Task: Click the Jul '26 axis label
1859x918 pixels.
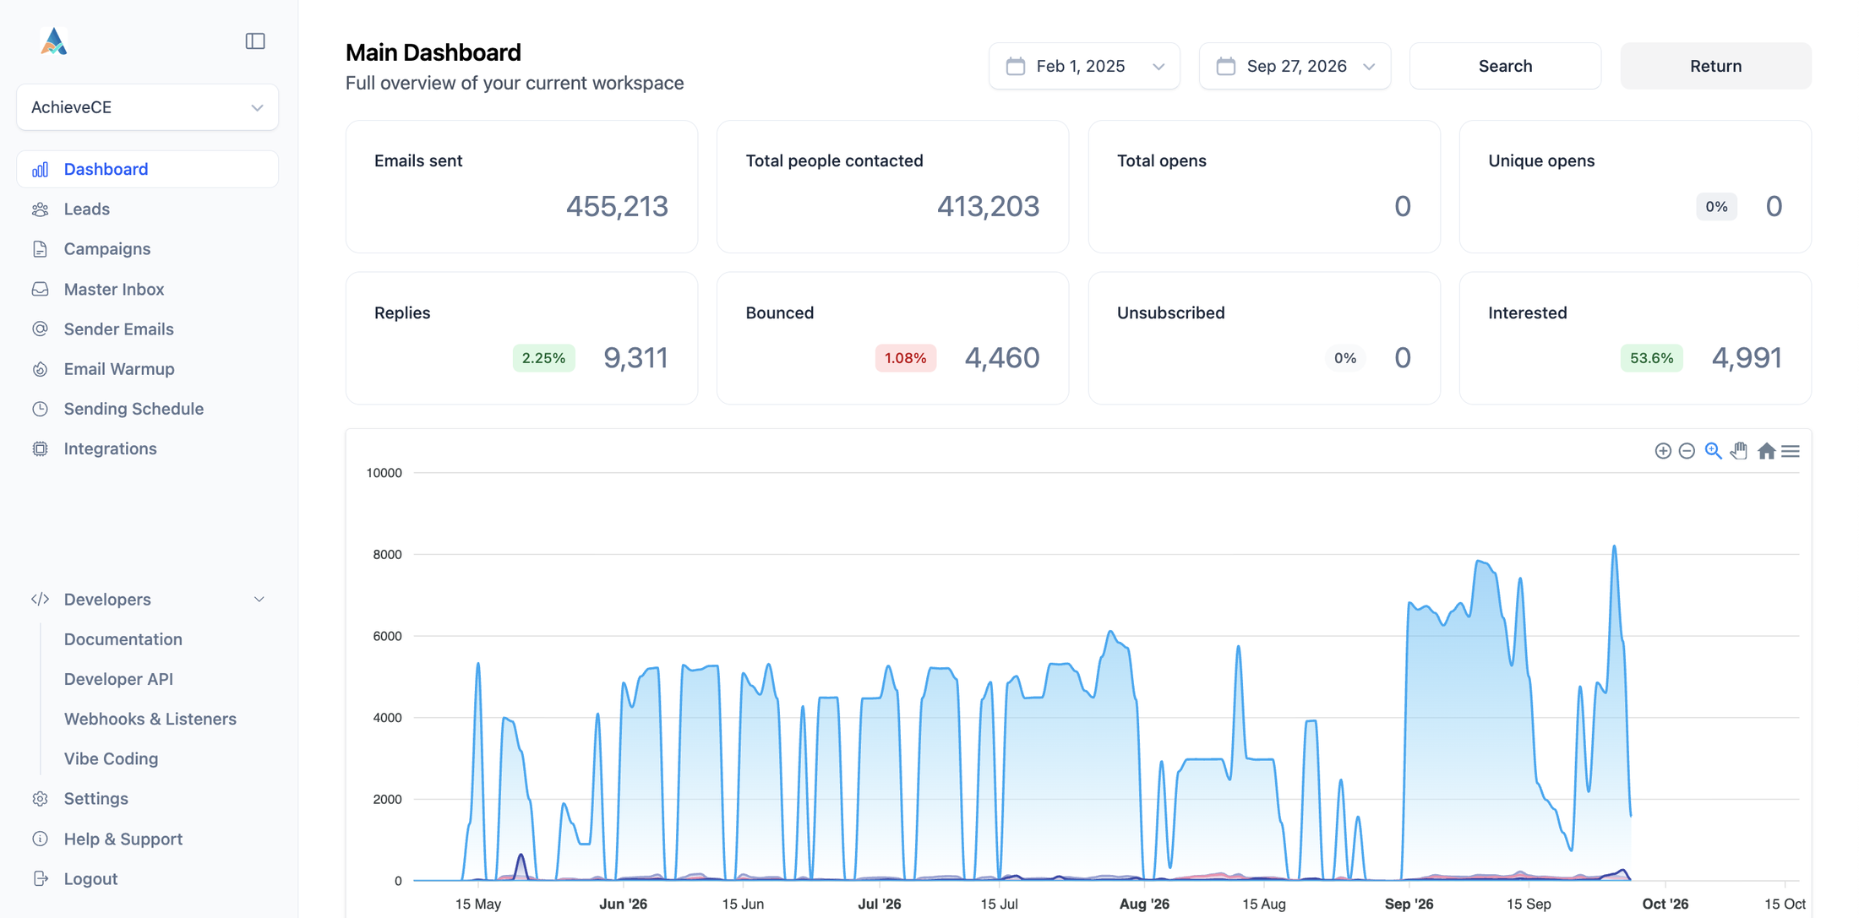Action: 879,904
